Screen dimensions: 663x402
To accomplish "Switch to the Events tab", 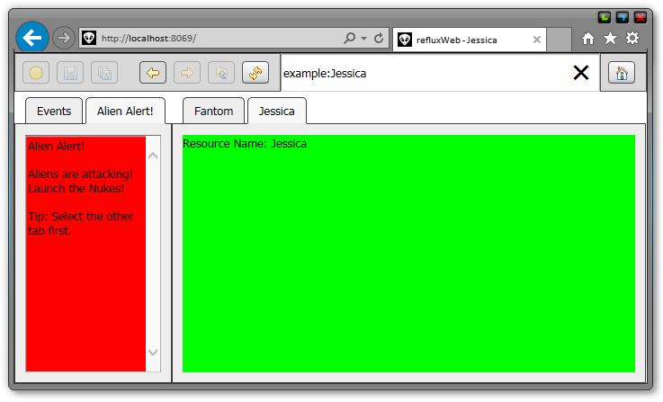I will (x=54, y=111).
